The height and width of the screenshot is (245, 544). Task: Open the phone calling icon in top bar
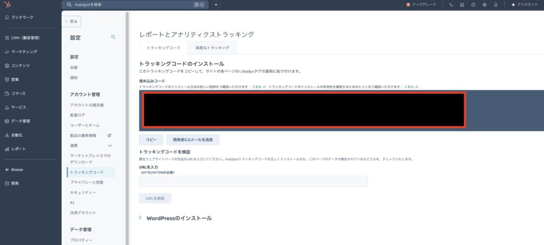pos(451,5)
